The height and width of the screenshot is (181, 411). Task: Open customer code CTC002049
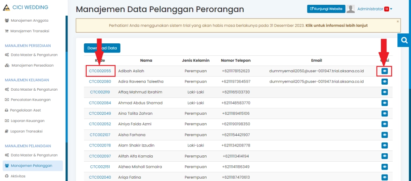(x=100, y=114)
